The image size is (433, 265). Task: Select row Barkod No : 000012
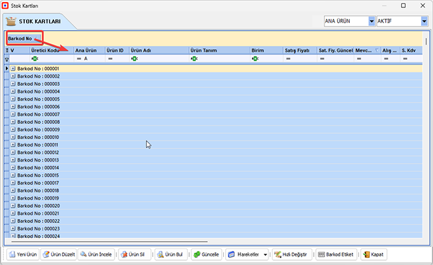(x=216, y=152)
